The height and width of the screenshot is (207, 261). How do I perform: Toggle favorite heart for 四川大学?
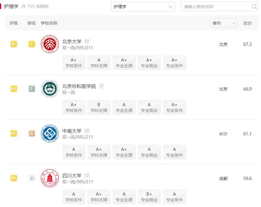tap(87, 175)
